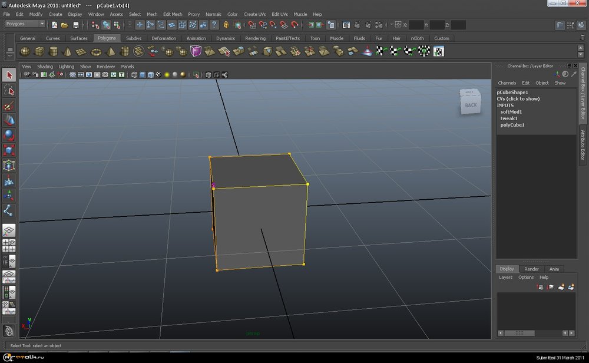
Task: Click the purple cube shelf icon
Action: click(x=195, y=52)
